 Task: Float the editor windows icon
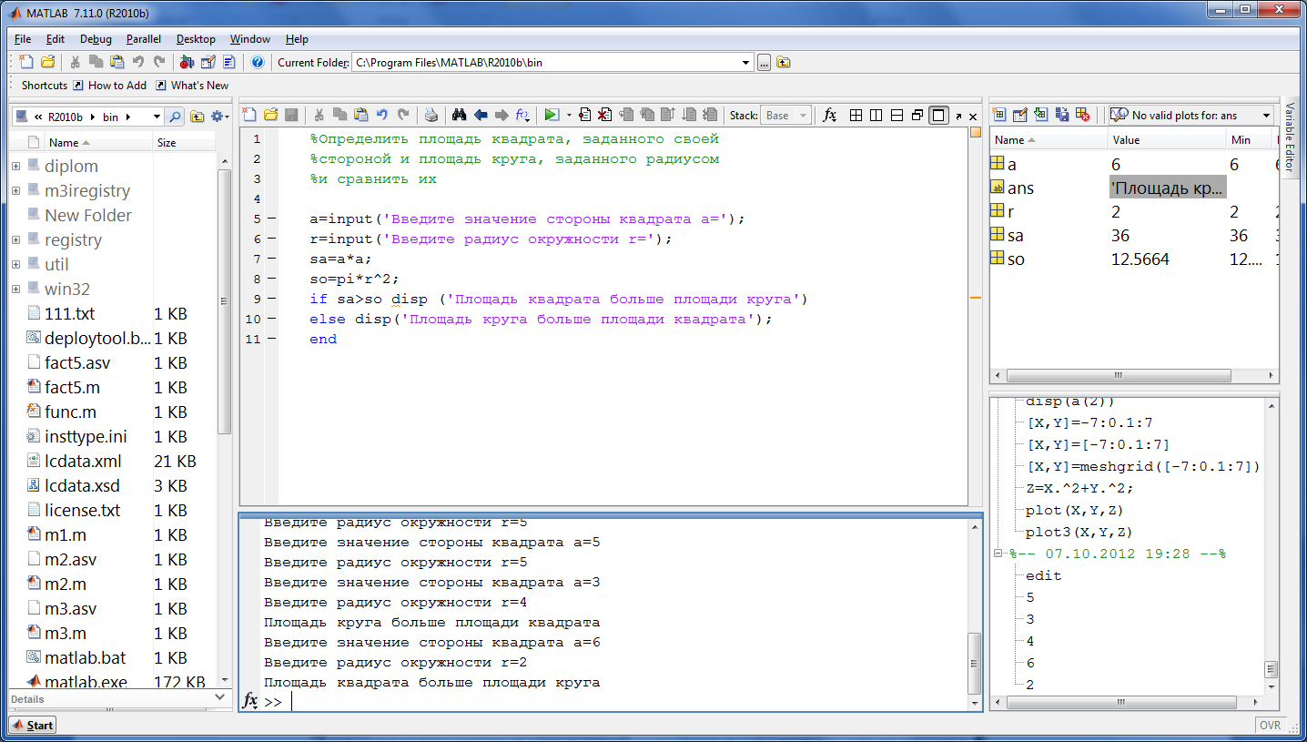tap(917, 115)
